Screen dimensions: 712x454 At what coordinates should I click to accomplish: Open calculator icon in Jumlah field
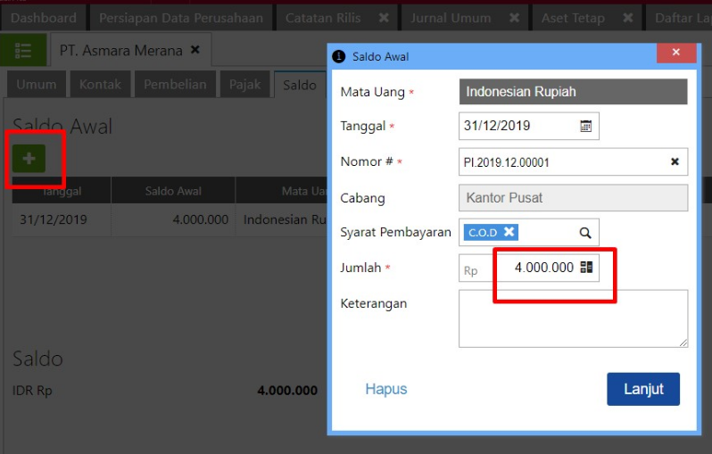pyautogui.click(x=586, y=268)
